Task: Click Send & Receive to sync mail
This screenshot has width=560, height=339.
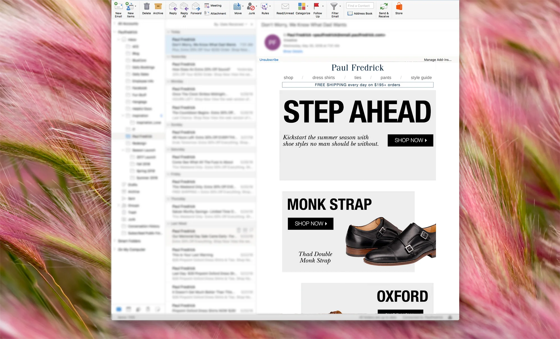Action: (384, 9)
